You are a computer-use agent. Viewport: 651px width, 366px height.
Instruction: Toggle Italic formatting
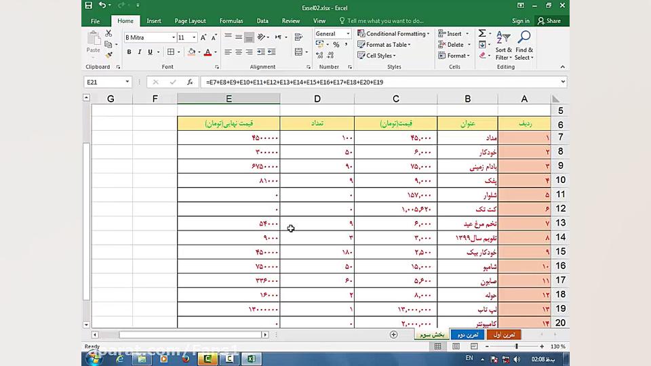pyautogui.click(x=140, y=52)
